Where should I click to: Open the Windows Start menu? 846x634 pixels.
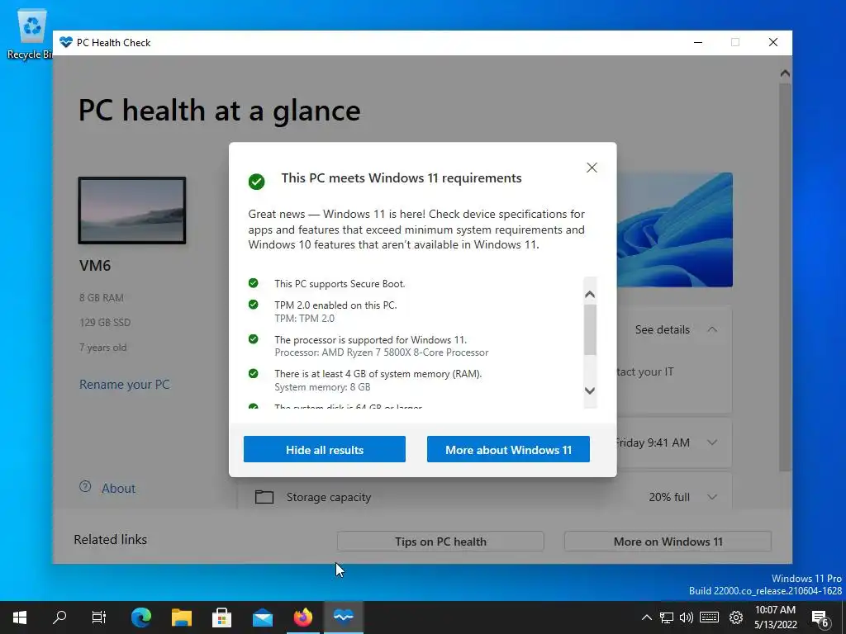pos(20,617)
